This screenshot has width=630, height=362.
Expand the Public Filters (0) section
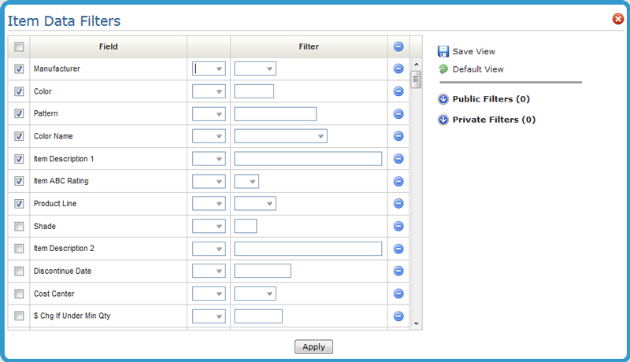coord(443,99)
